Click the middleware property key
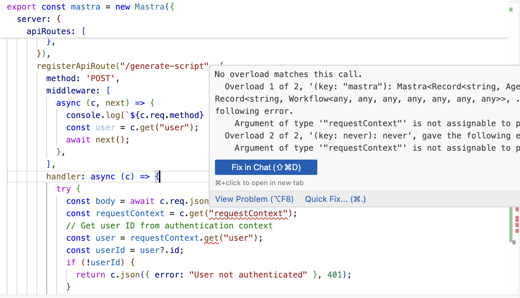520x298 pixels. pyautogui.click(x=71, y=91)
